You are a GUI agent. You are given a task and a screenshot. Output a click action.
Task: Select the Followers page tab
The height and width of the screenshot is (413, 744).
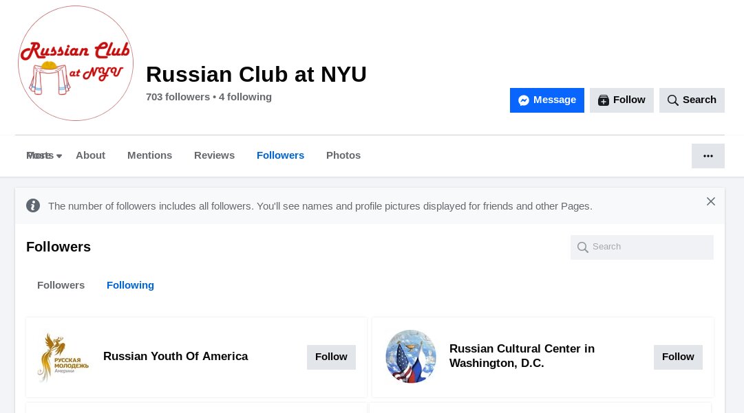tap(280, 155)
